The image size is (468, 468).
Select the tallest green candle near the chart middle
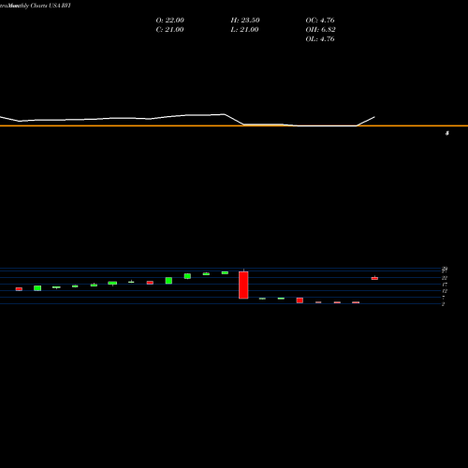click(168, 281)
